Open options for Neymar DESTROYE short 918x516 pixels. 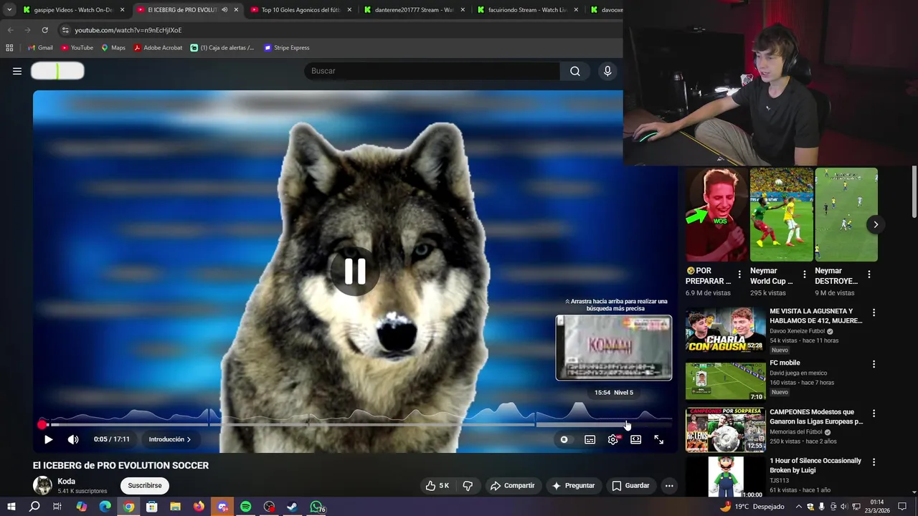[x=869, y=274]
